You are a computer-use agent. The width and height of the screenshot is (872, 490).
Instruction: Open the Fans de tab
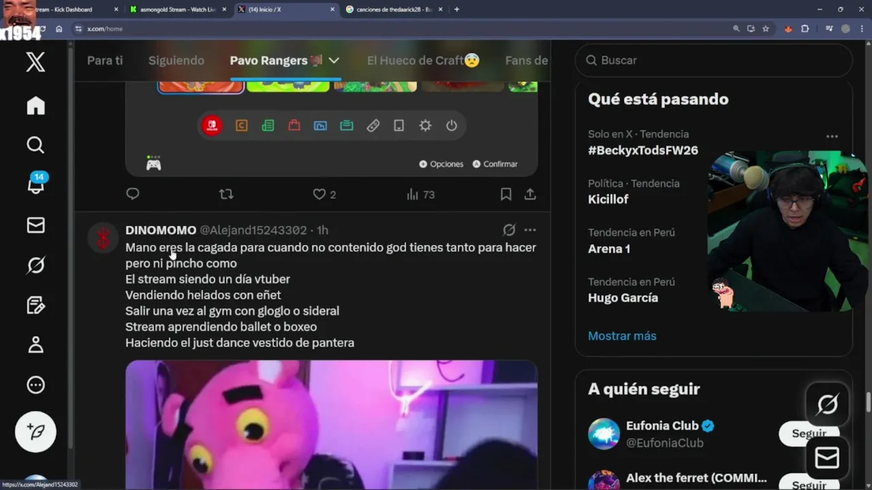point(527,61)
